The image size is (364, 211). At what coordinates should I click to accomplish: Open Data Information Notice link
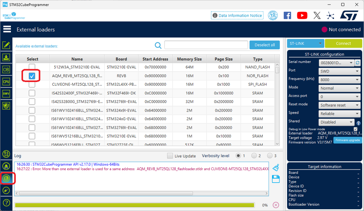(x=237, y=16)
